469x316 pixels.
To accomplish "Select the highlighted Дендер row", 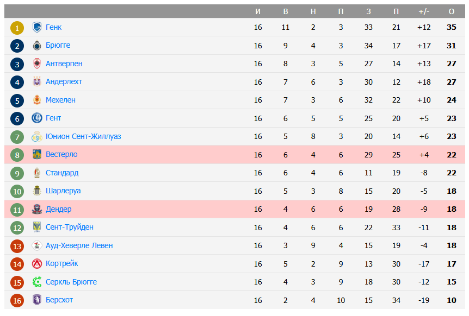I will pyautogui.click(x=163, y=209).
